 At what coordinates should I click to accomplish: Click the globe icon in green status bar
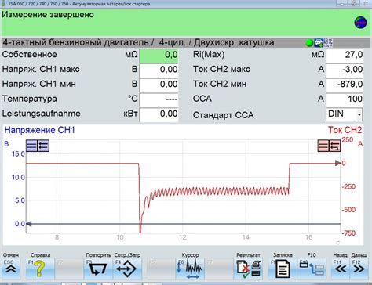tap(360, 23)
